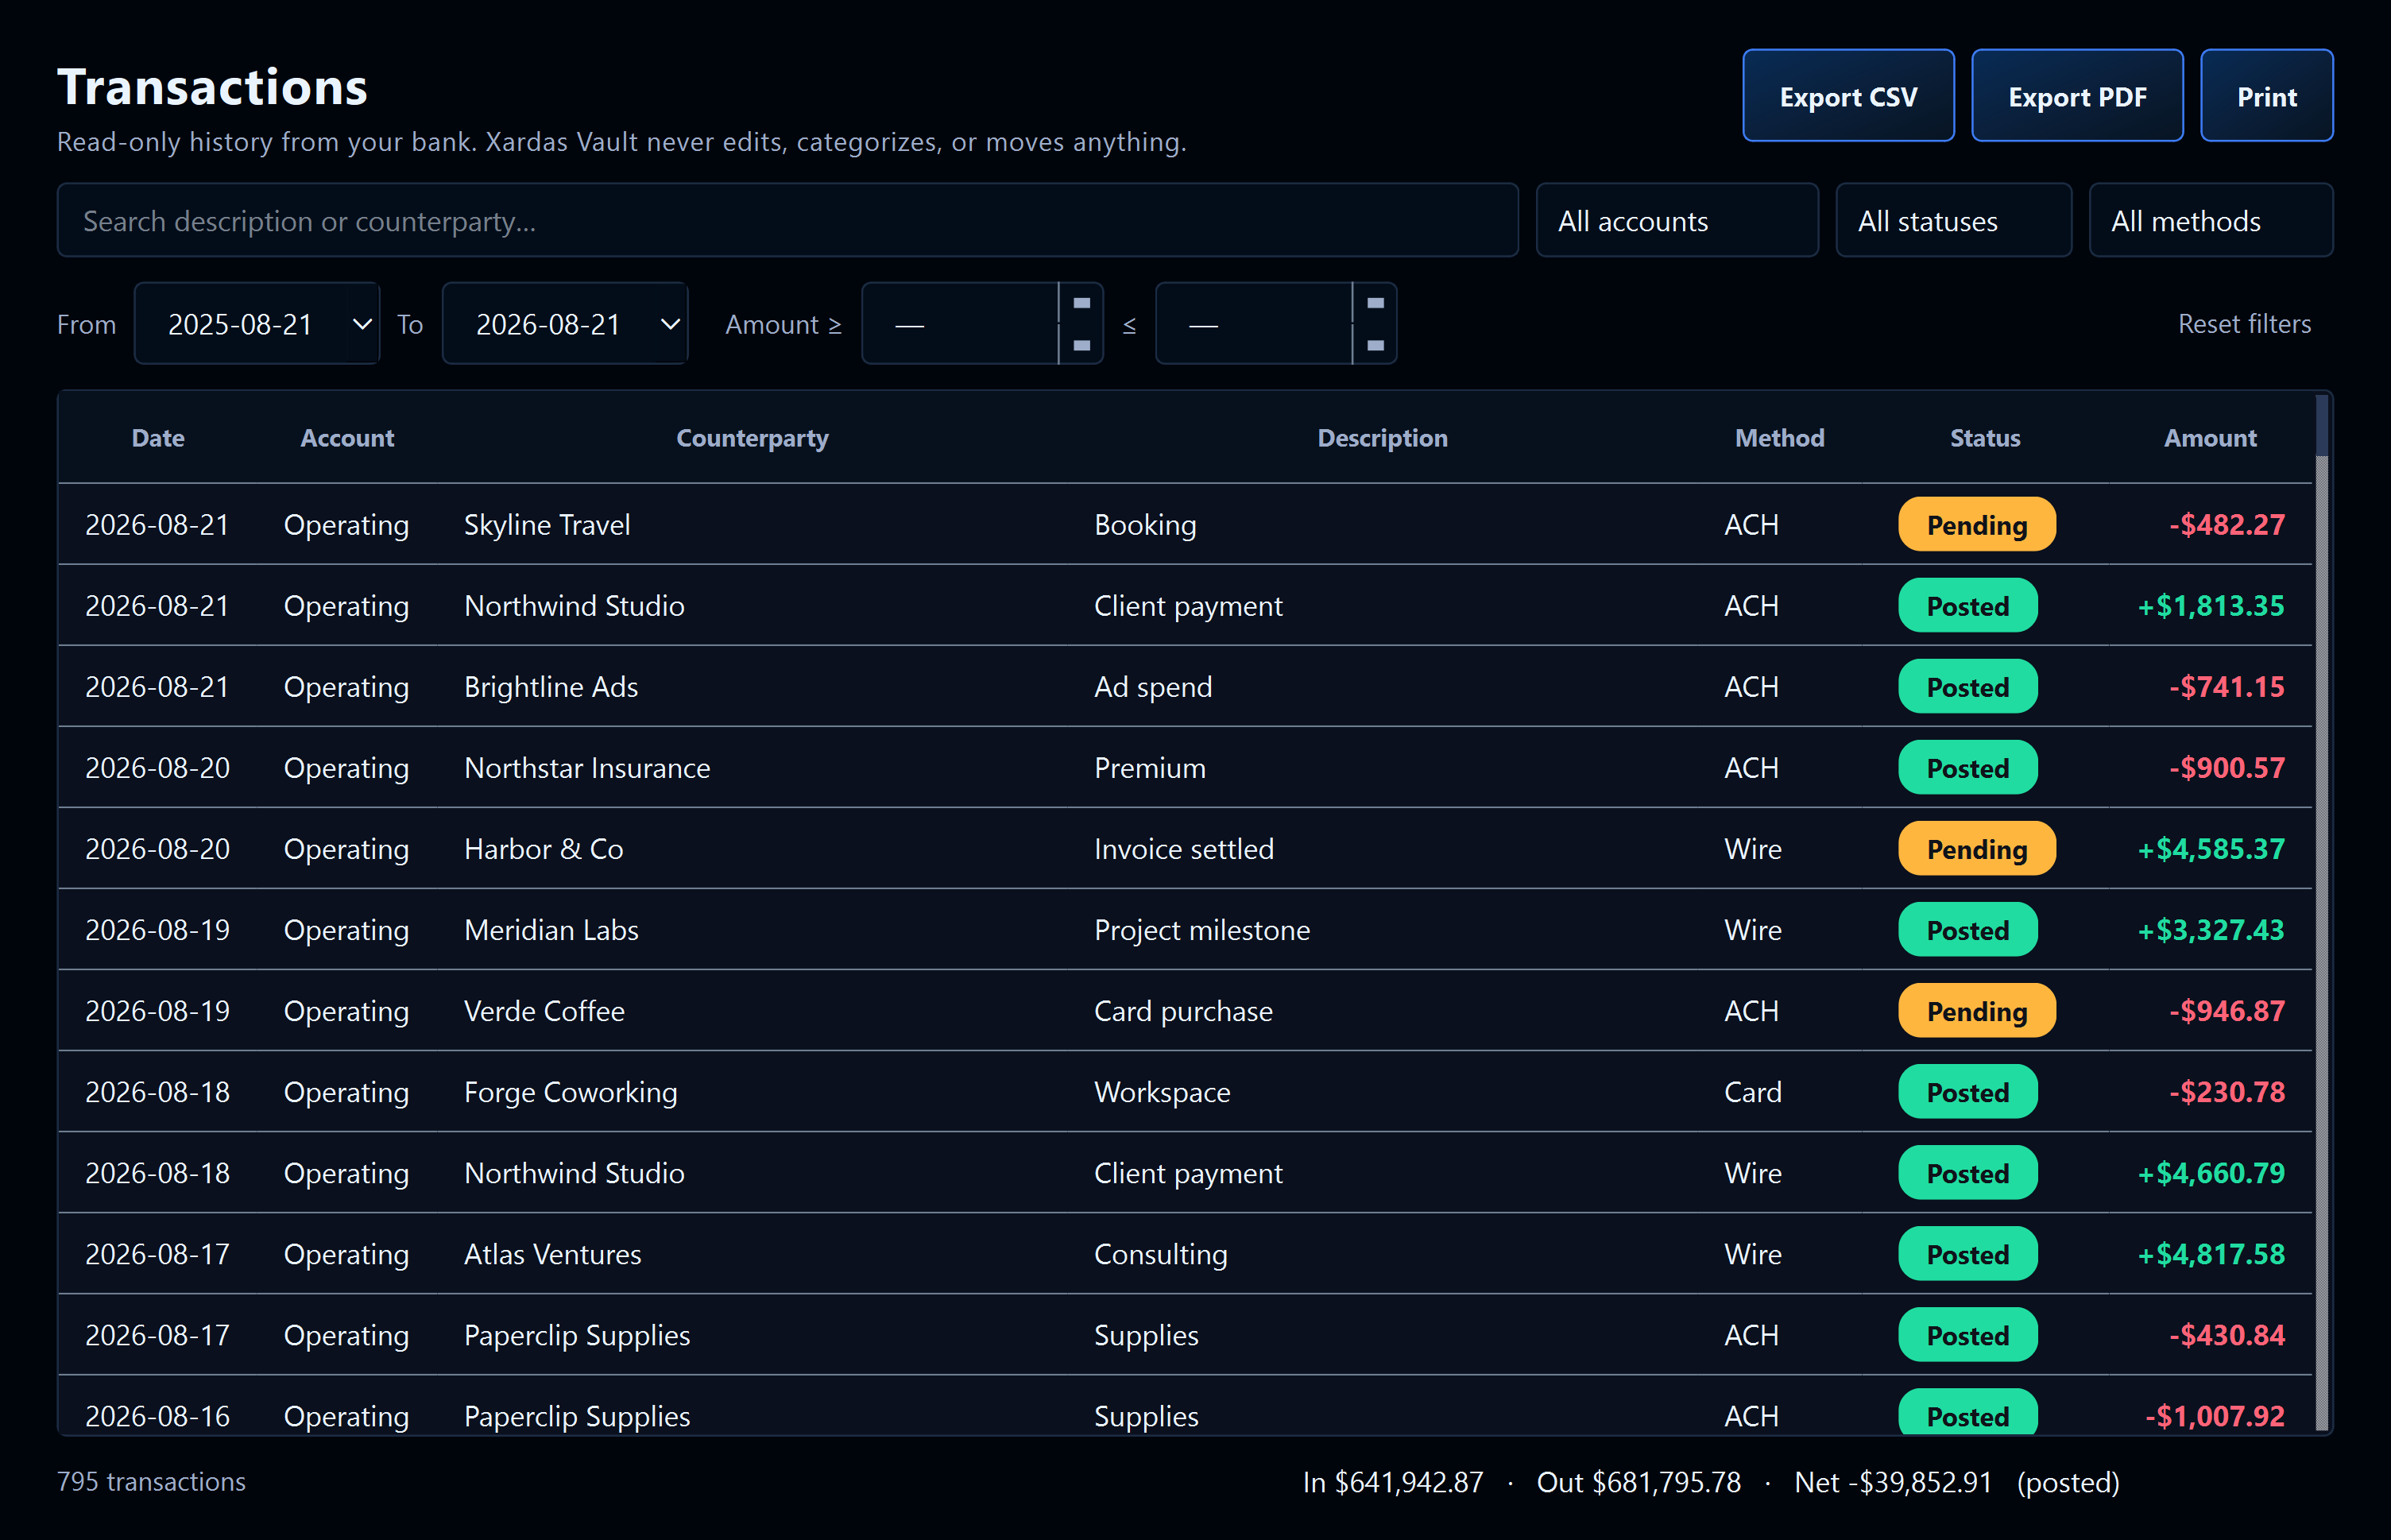Click the In $641,942.87 total
Image resolution: width=2391 pixels, height=1540 pixels.
click(1392, 1482)
